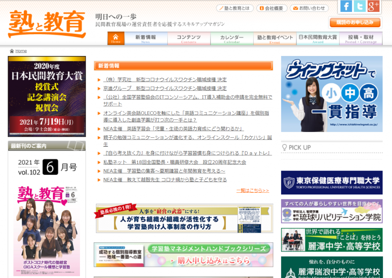Open the 琉球リハビリテーション学院 banner
The height and width of the screenshot is (278, 392).
pos(332,211)
